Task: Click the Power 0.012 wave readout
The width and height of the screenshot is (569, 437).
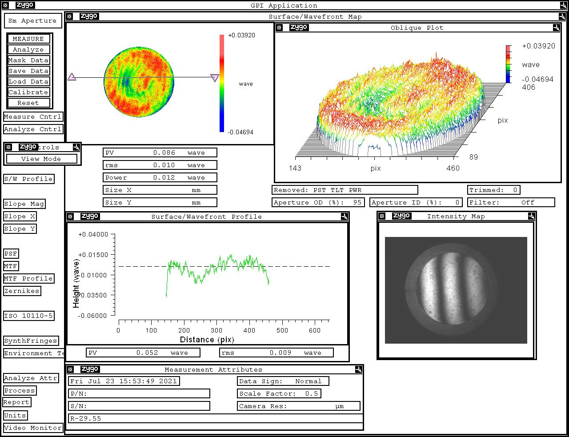Action: point(160,177)
